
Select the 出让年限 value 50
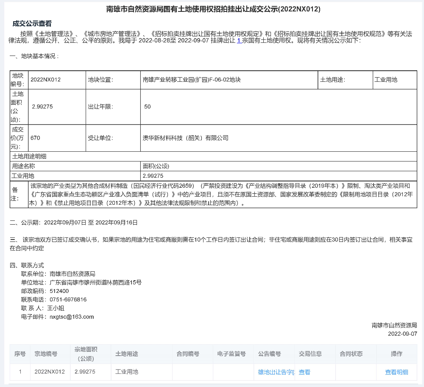pos(148,106)
